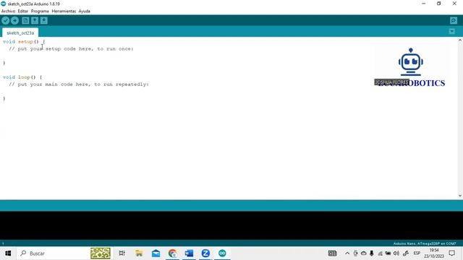Click the black console output area
Screen dimensions: 463x260
pyautogui.click(x=231, y=225)
